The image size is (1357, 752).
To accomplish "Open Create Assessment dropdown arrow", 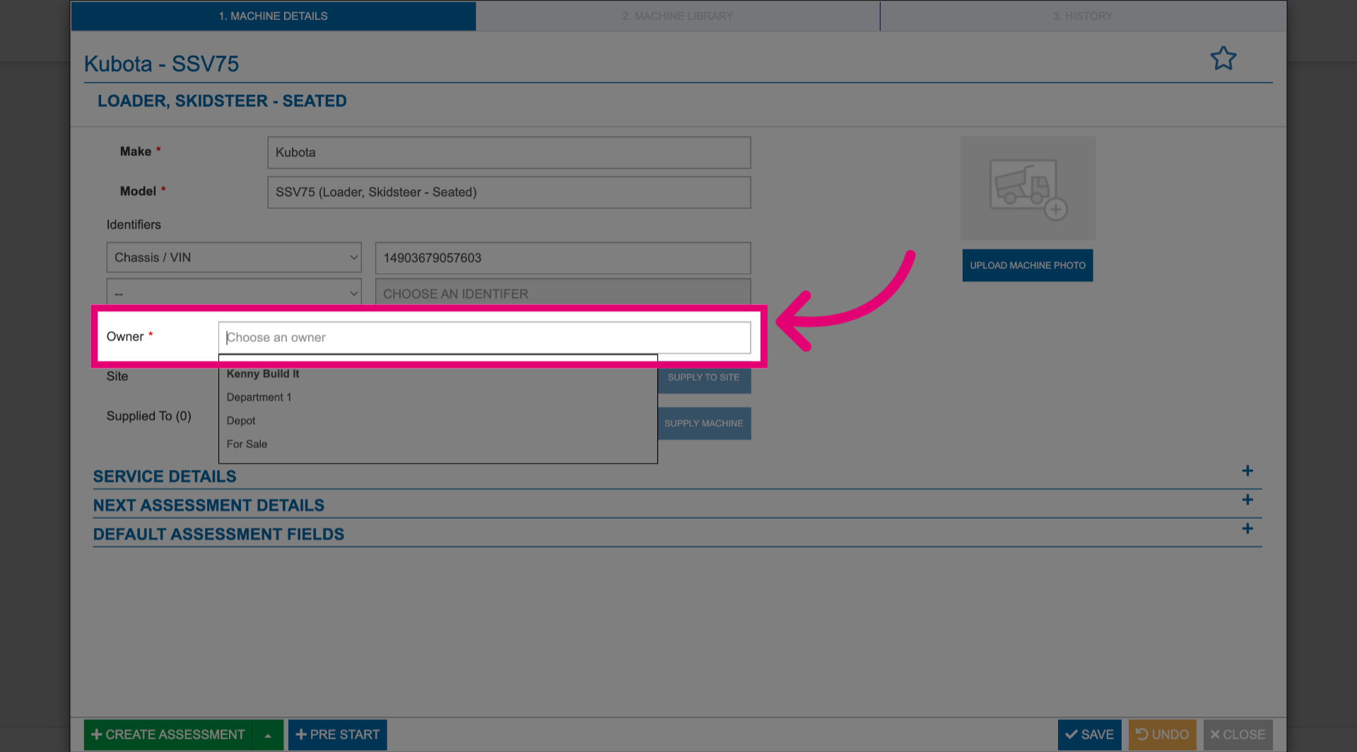I will coord(268,735).
